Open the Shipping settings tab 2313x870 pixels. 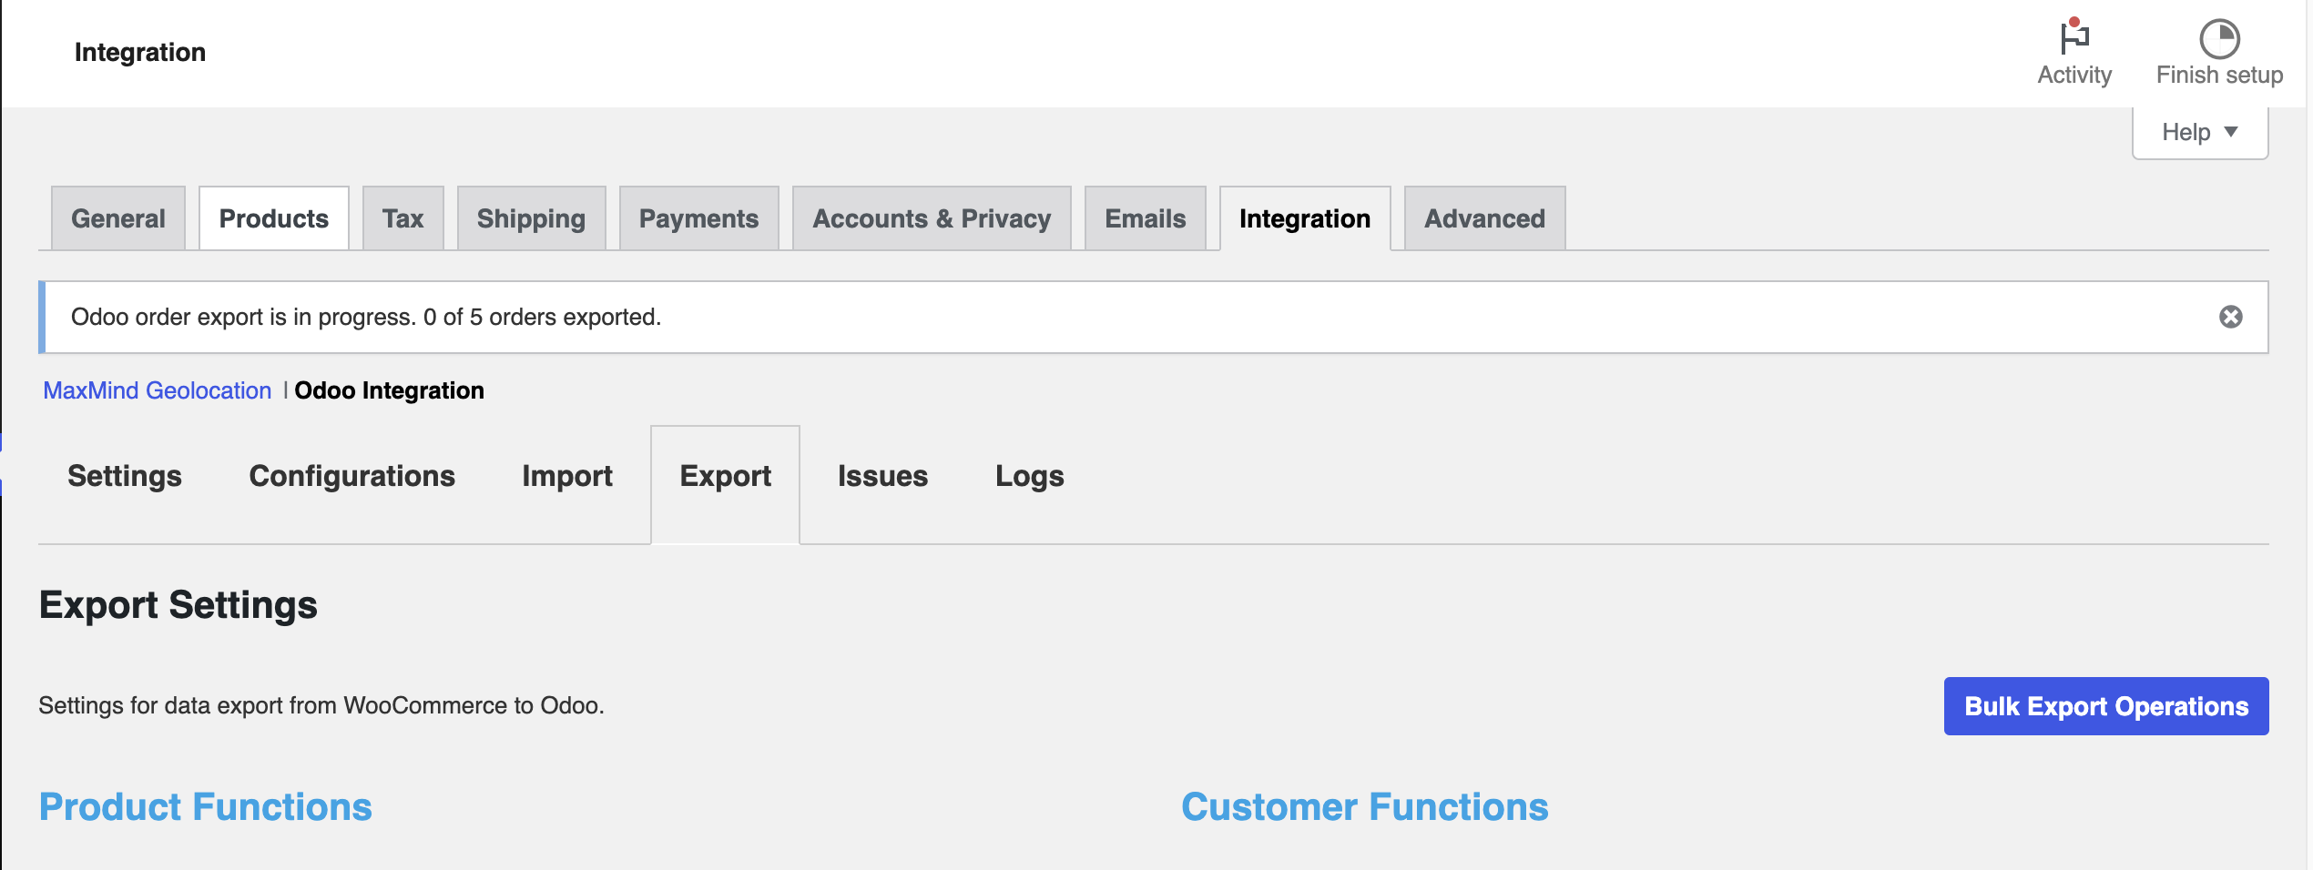531,218
